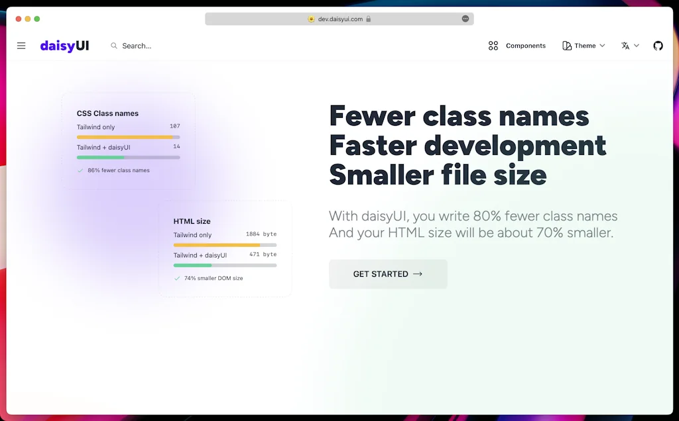Viewport: 679px width, 421px height.
Task: Click the daisy favicon in address bar
Action: point(311,19)
